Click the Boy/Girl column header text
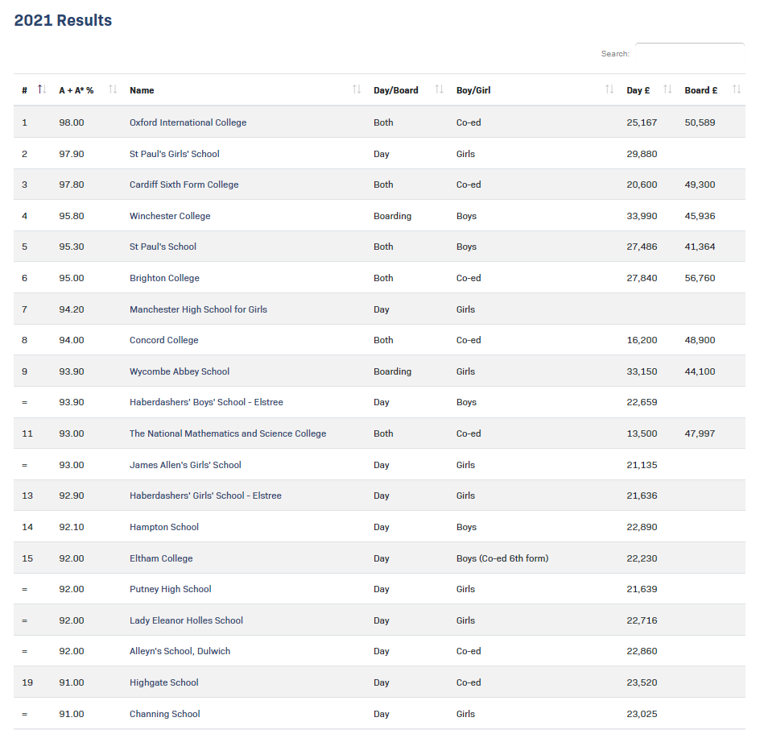Viewport: 764px width, 730px height. tap(473, 90)
